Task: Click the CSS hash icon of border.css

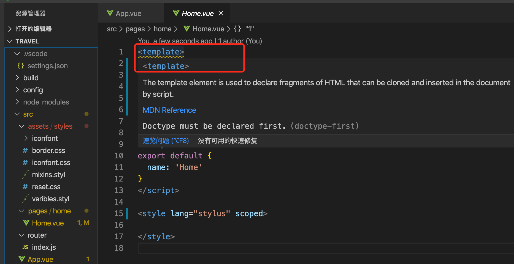Action: click(25, 150)
